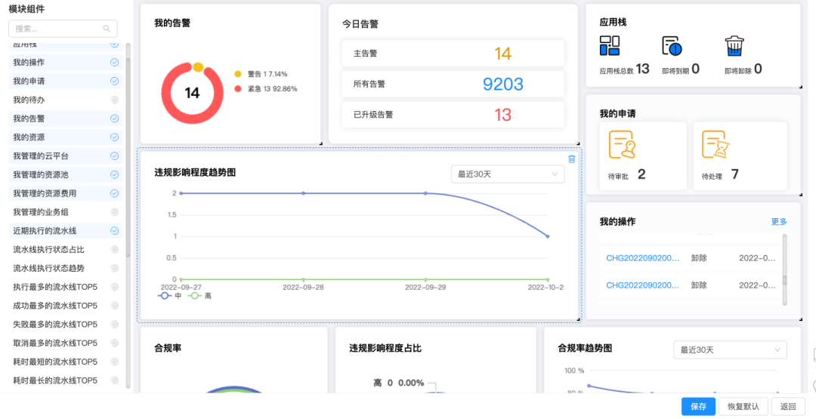Click the 合规率 card title
The image size is (816, 419).
168,348
